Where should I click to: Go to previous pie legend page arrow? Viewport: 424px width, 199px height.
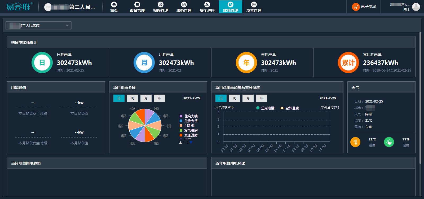pyautogui.click(x=180, y=143)
